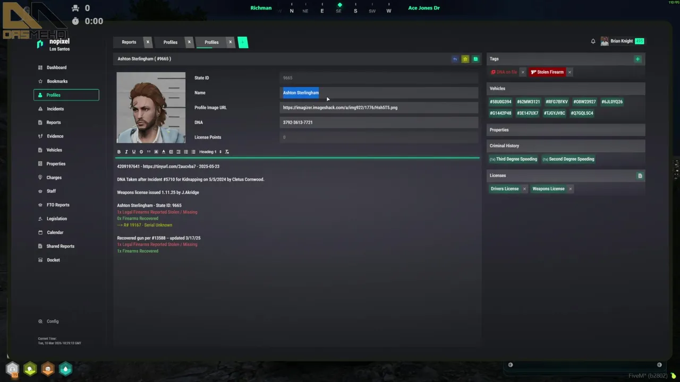The width and height of the screenshot is (680, 382).
Task: Select vehicle plate #6JL0YQ26
Action: 612,102
